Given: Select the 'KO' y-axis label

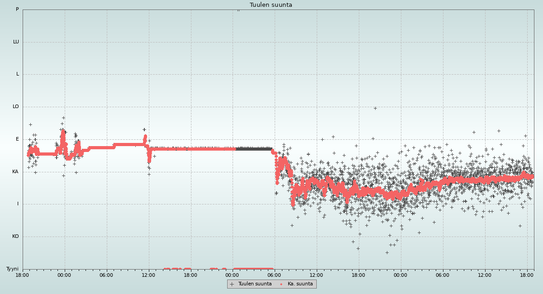Looking at the screenshot, I should click(x=15, y=237).
